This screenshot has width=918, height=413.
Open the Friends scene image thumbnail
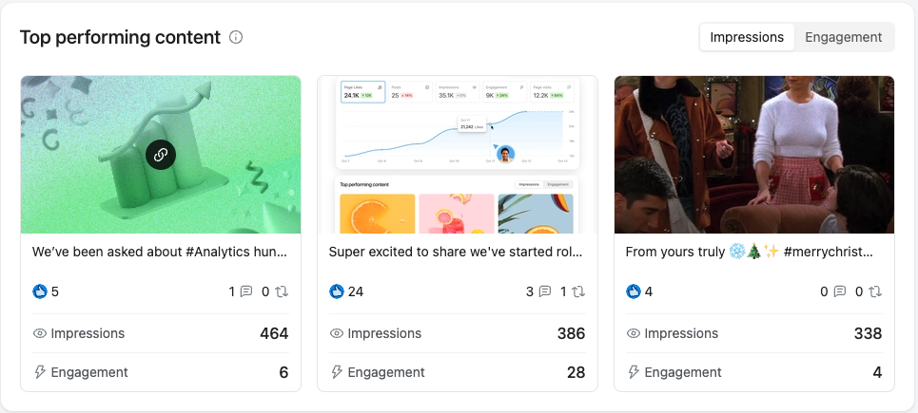(x=754, y=155)
